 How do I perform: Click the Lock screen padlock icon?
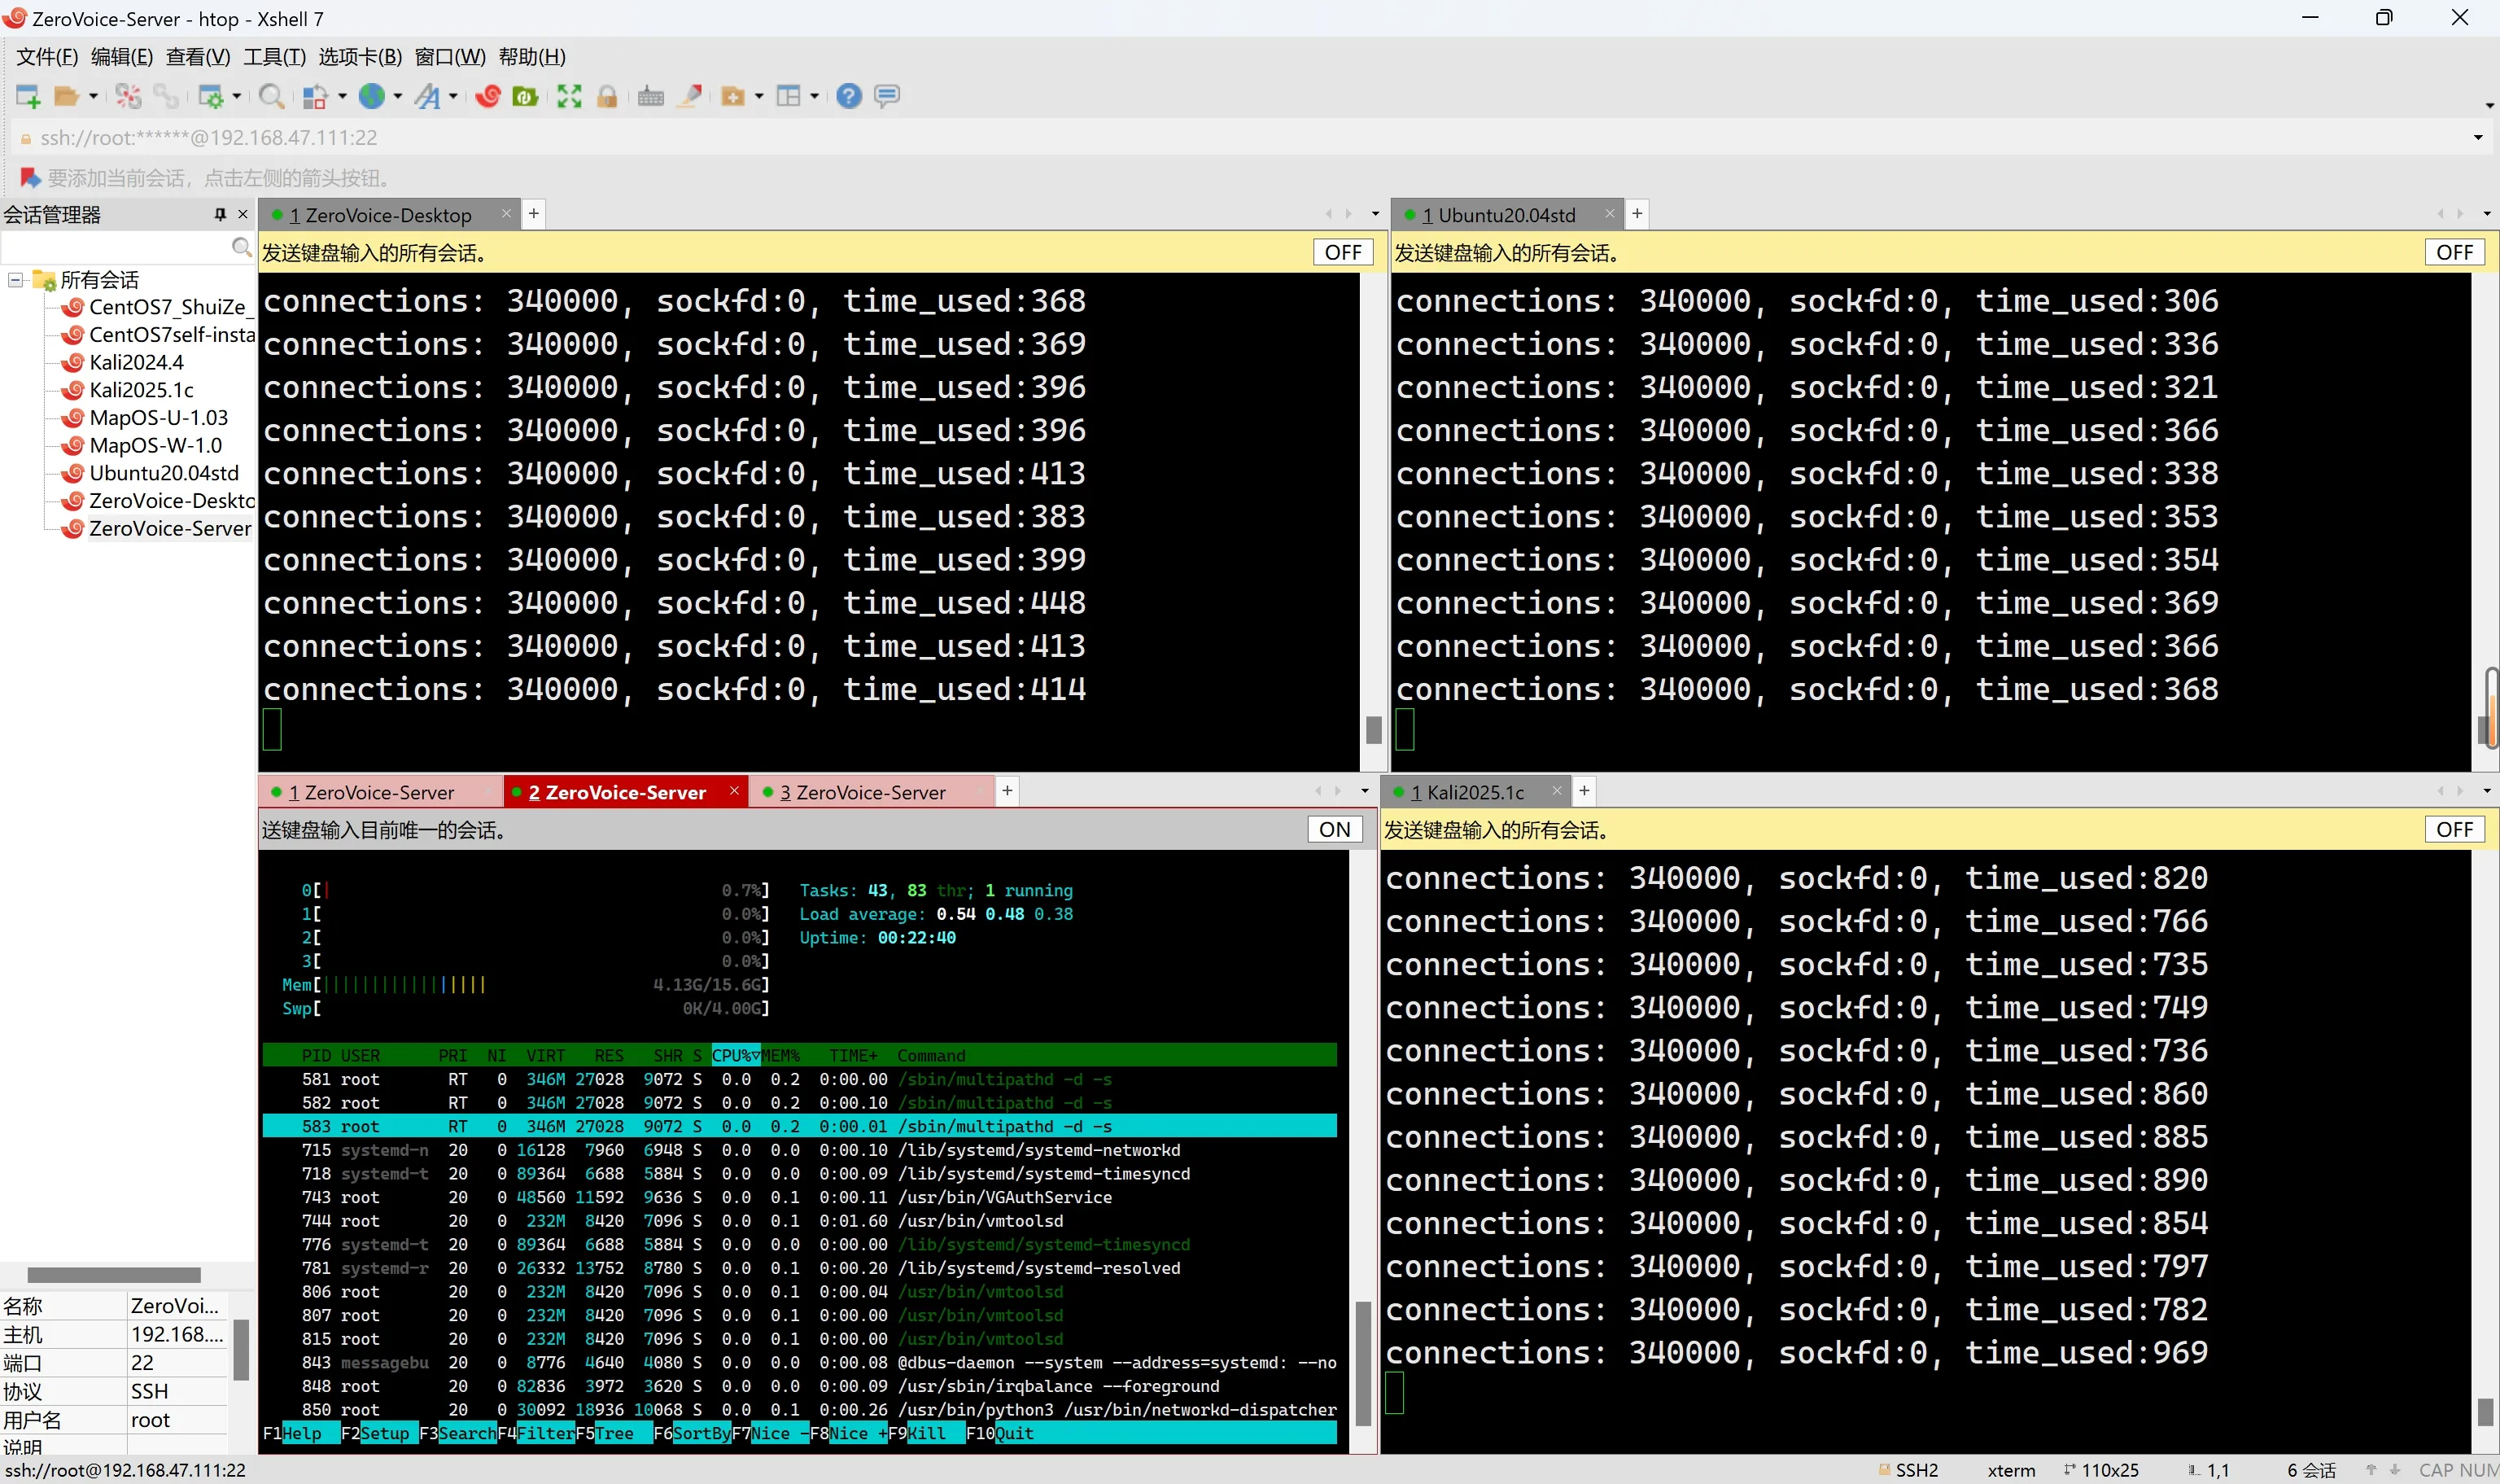click(x=607, y=96)
